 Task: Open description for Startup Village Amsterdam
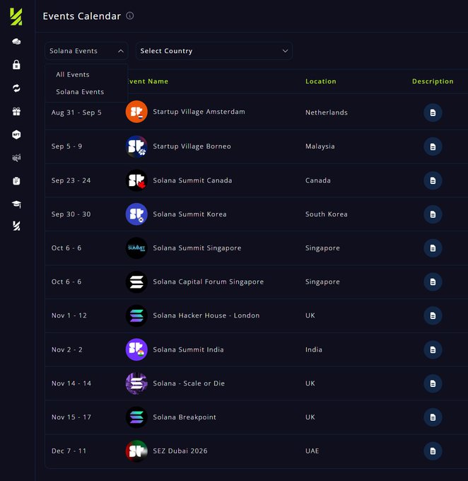(x=433, y=112)
